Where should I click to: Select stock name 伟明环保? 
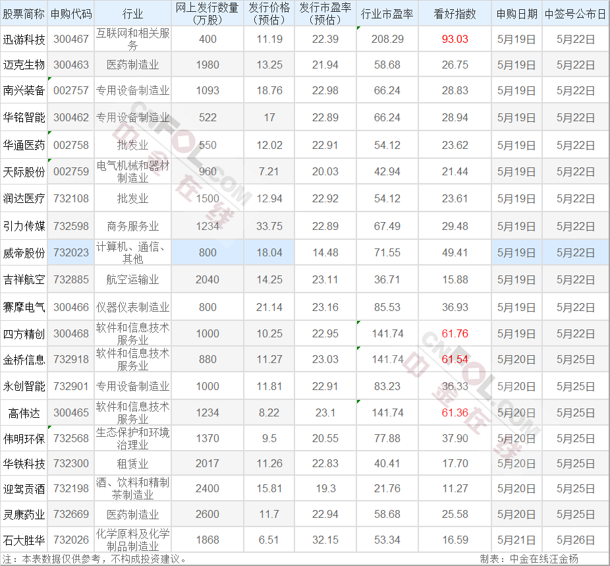(24, 439)
